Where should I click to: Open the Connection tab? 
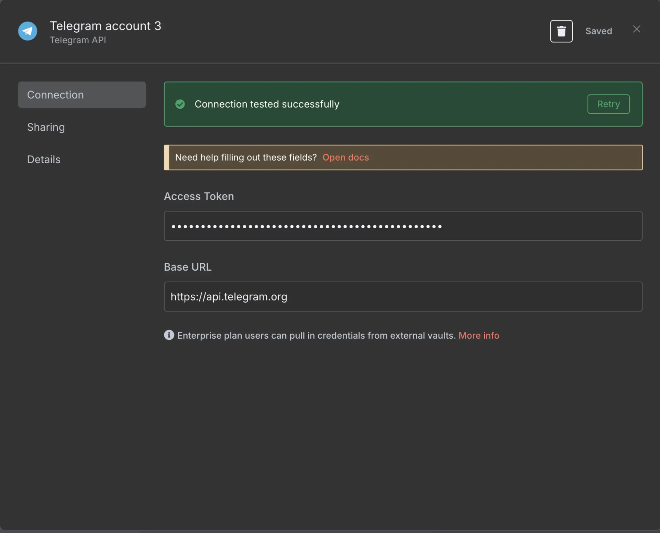(x=82, y=95)
